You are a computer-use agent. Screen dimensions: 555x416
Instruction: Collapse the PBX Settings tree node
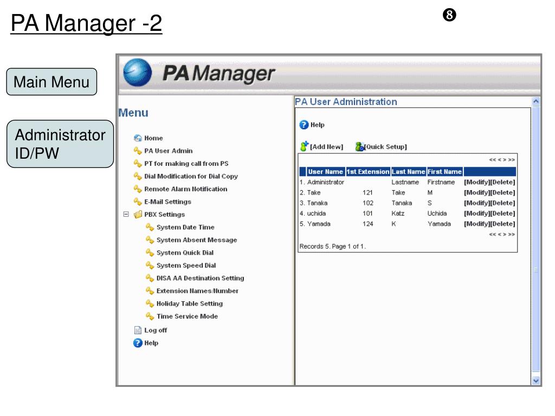click(x=126, y=214)
